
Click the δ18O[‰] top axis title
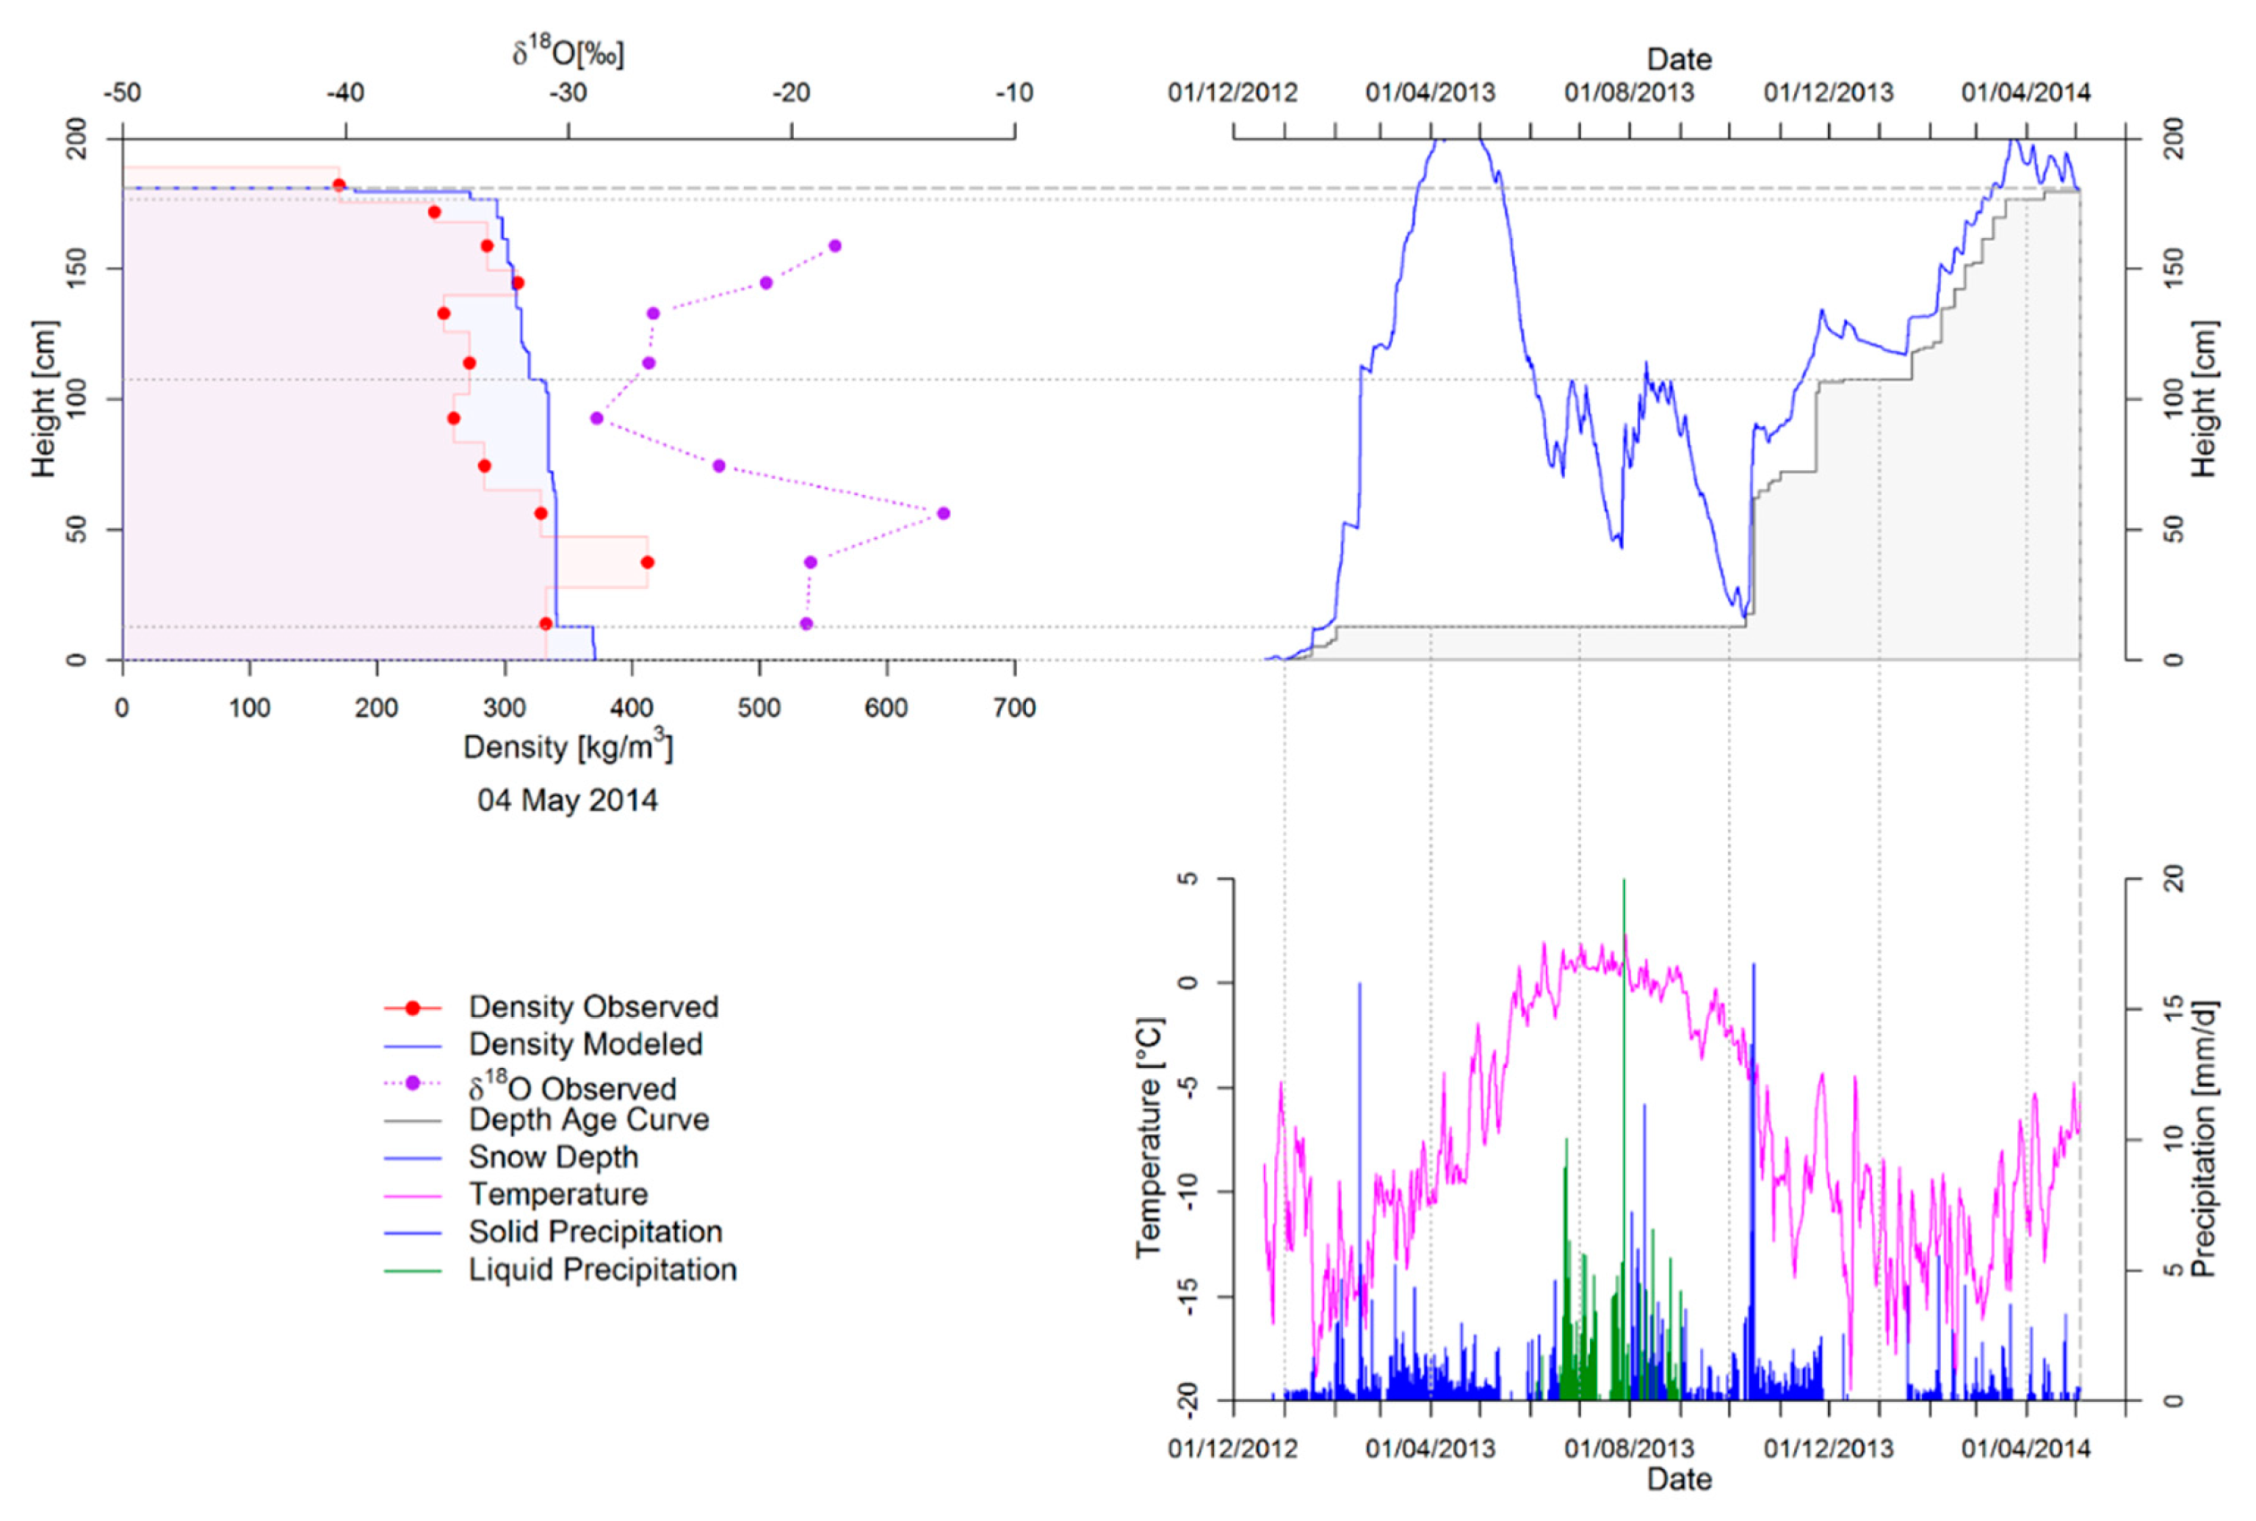568,53
